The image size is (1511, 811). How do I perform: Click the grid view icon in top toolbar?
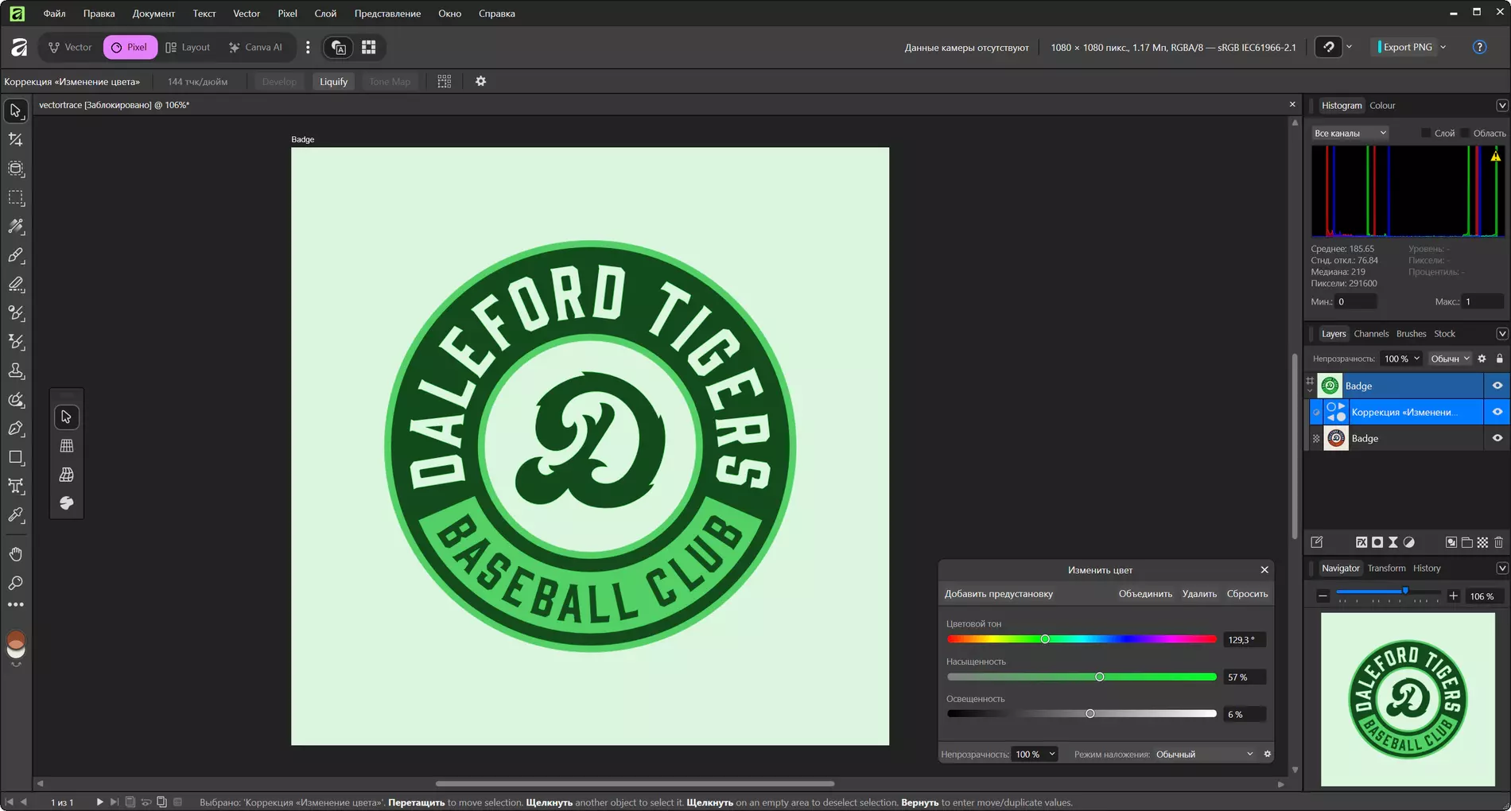point(369,47)
